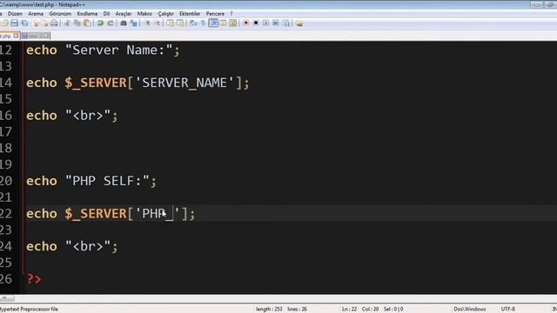Open the Pencere menu
This screenshot has width=557, height=313.
[215, 14]
